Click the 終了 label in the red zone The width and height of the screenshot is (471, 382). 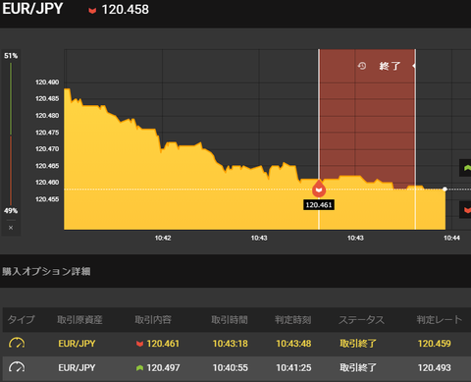click(390, 66)
